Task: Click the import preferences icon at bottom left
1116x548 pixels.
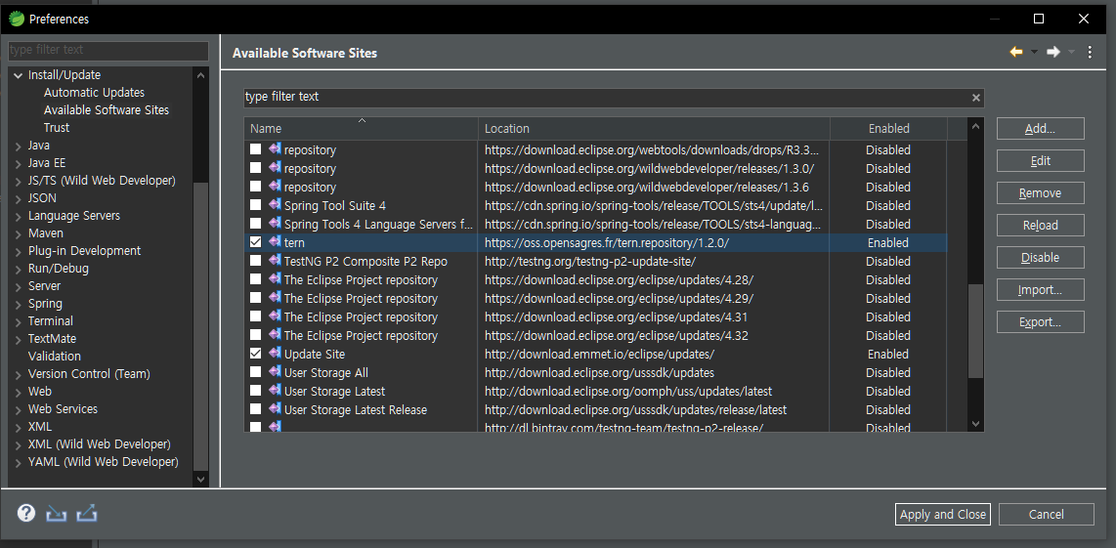Action: [57, 513]
